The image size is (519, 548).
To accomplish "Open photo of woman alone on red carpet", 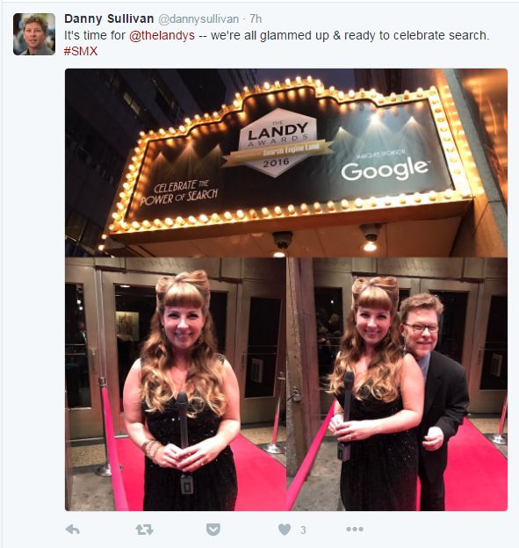I will [176, 384].
